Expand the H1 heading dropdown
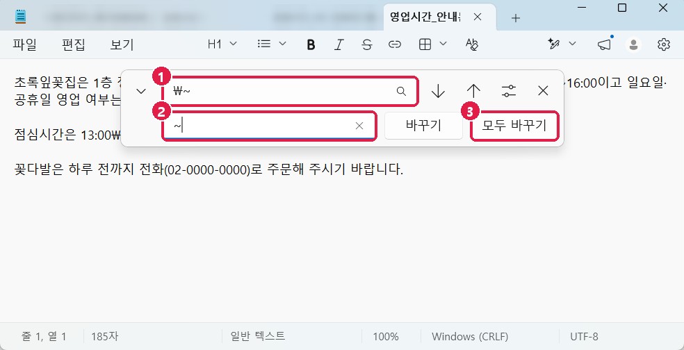Screen dimensions: 684x350 (222, 44)
